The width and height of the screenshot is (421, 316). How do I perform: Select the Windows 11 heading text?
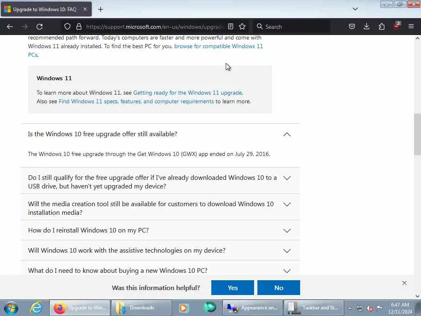click(x=54, y=78)
